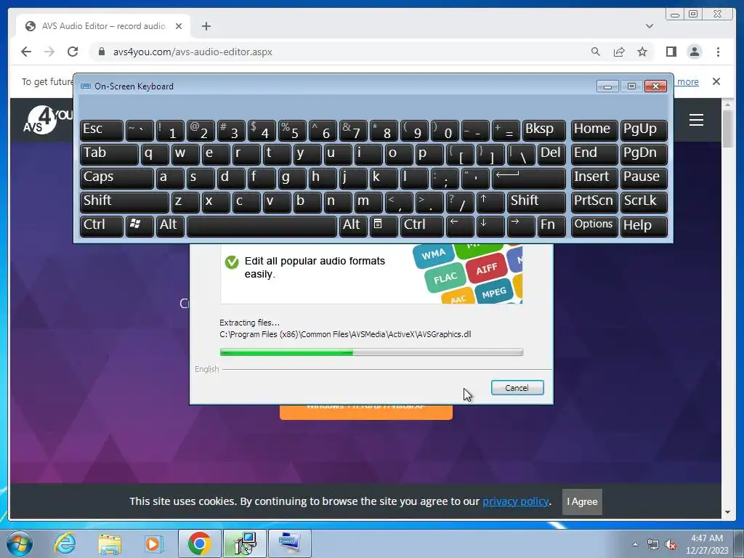This screenshot has width=744, height=558.
Task: Tap the space bar on keyboard
Action: pyautogui.click(x=262, y=226)
